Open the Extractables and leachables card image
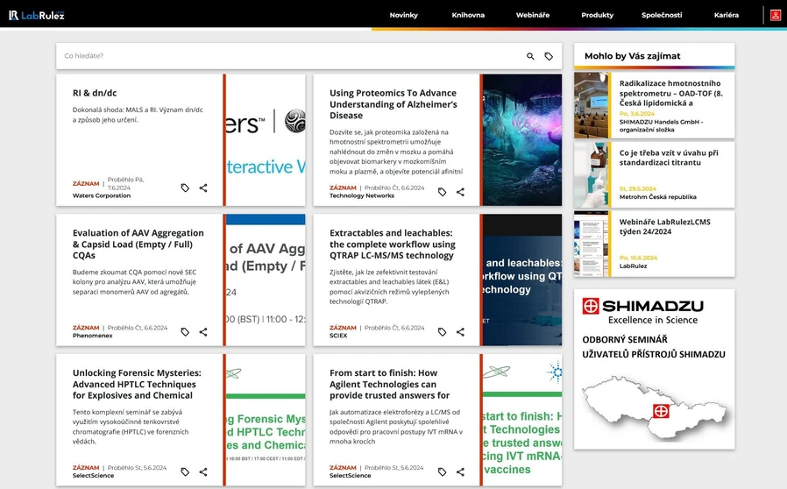Screen dimensions: 787x489 522,280
